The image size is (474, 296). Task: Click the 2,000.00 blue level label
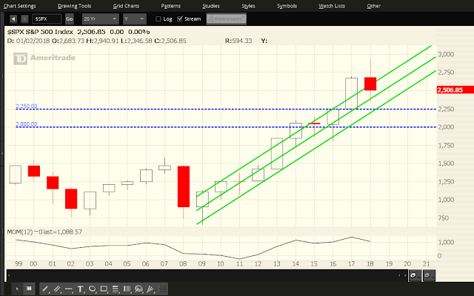coord(27,124)
